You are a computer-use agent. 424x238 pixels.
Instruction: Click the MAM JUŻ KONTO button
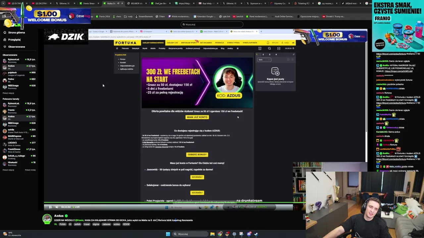[197, 117]
